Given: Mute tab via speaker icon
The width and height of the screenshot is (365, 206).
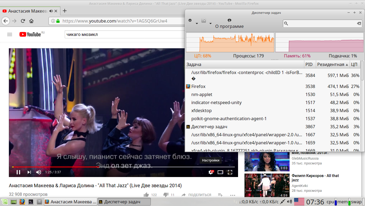Looking at the screenshot, I should tap(51, 11).
